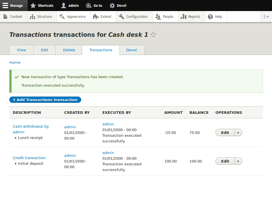Toggle the shortcut star next to page title

pyautogui.click(x=153, y=35)
